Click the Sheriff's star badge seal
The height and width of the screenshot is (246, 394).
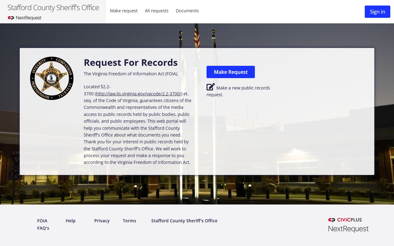pyautogui.click(x=52, y=78)
